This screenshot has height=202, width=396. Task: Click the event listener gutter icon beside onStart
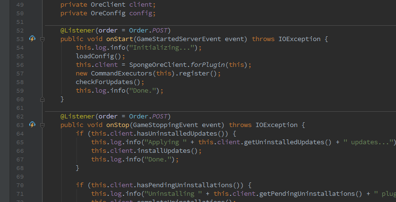click(x=33, y=39)
